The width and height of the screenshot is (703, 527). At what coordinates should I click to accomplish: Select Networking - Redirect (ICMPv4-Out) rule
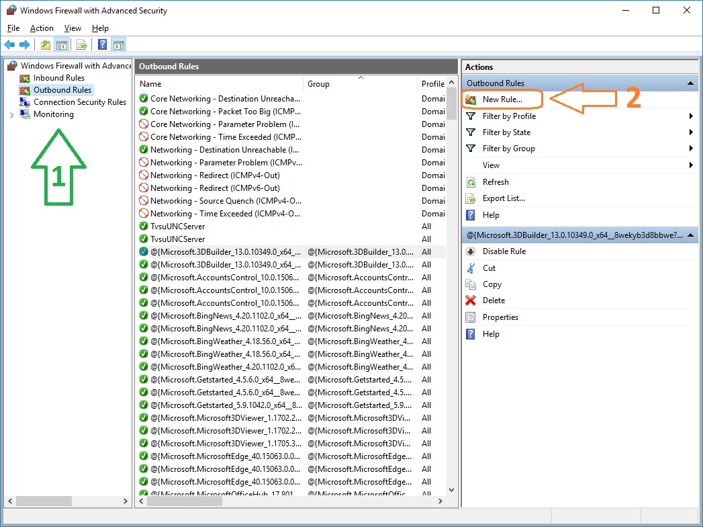click(291, 175)
